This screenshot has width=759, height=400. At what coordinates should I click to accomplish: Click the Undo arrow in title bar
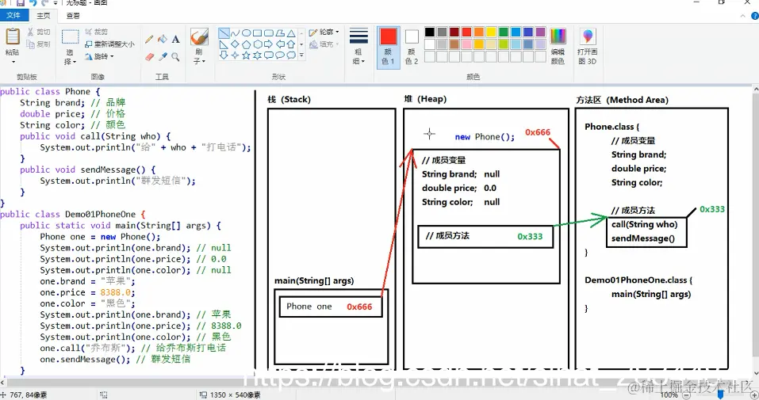[x=33, y=3]
